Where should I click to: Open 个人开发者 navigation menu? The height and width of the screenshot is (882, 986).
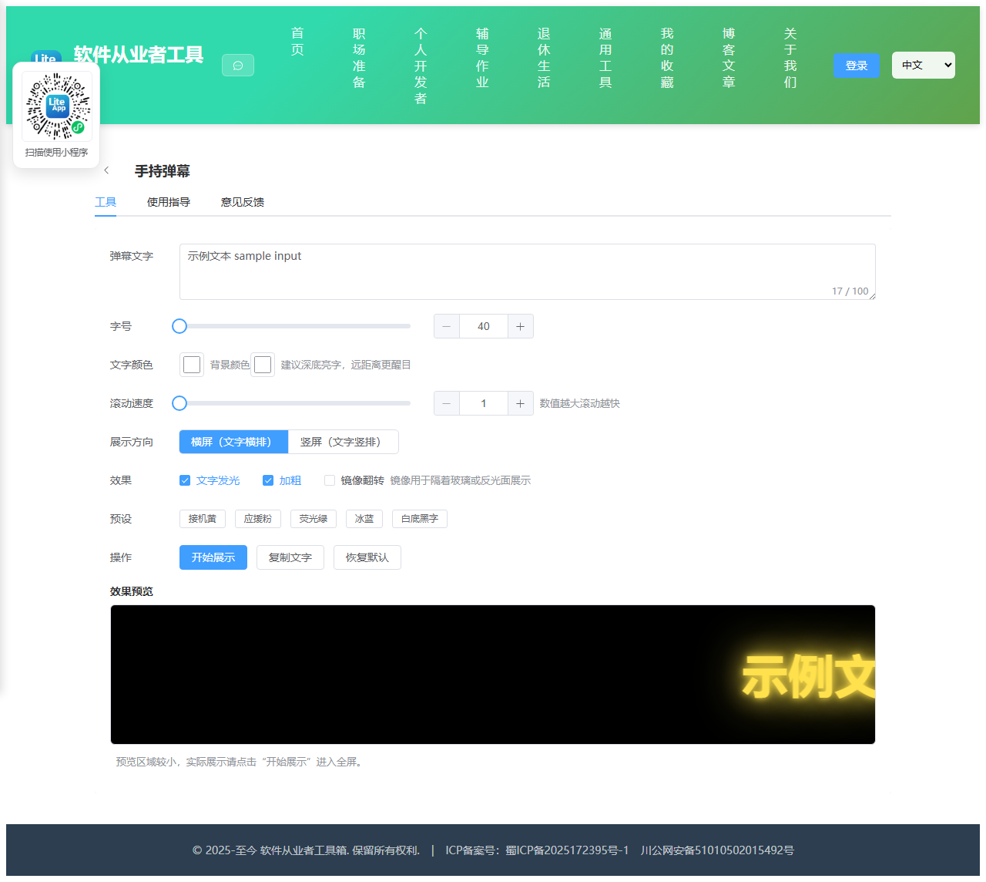point(421,66)
